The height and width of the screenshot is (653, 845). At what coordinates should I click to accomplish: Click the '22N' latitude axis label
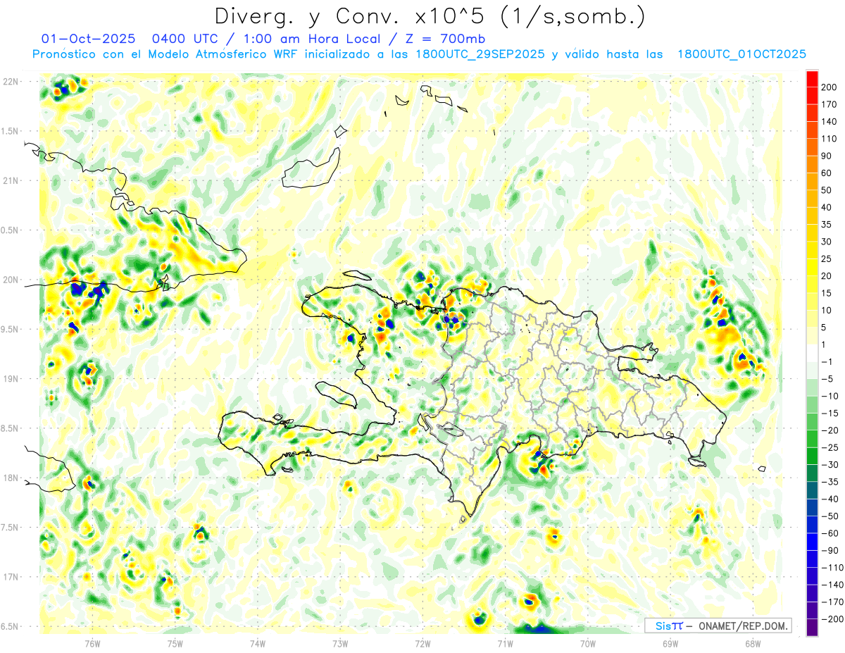pos(11,82)
